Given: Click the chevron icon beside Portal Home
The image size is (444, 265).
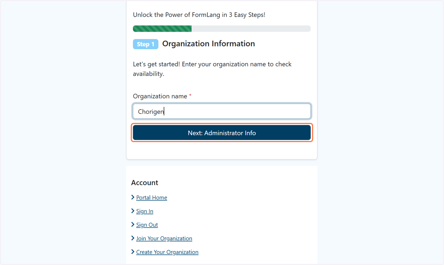Looking at the screenshot, I should pos(133,197).
